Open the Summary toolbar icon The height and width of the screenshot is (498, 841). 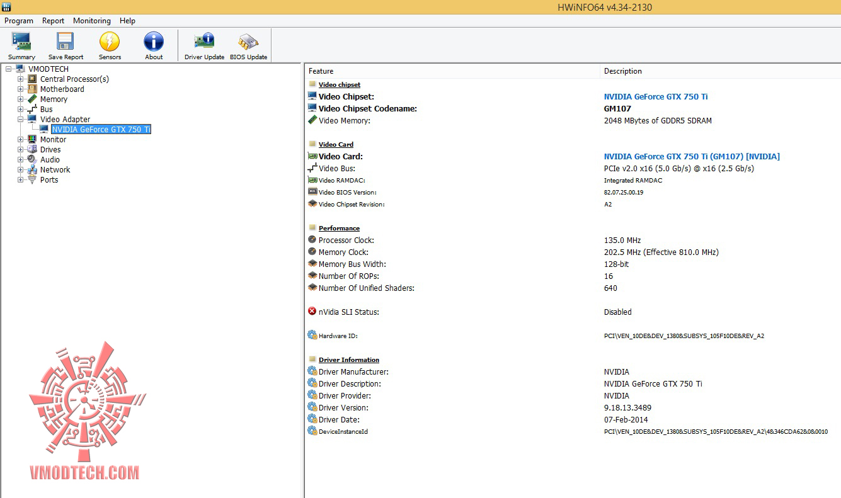click(21, 42)
